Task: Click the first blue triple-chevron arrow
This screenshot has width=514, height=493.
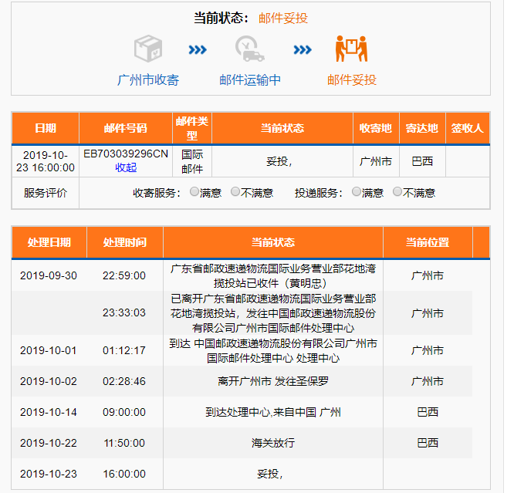Action: point(198,50)
